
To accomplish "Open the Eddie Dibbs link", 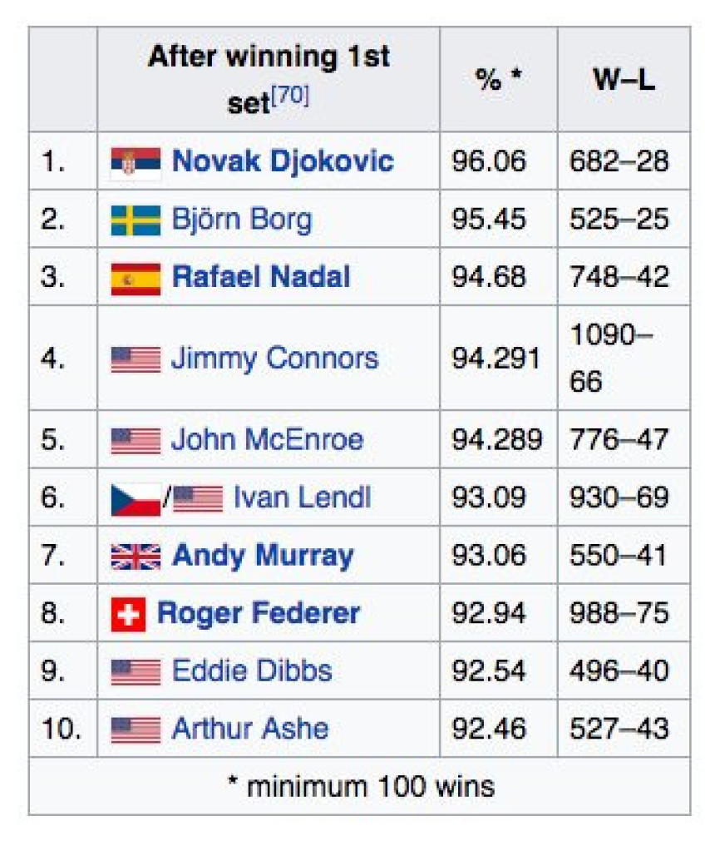I will click(252, 670).
